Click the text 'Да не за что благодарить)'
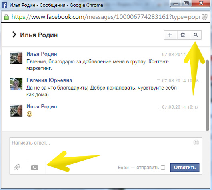 click(x=57, y=88)
